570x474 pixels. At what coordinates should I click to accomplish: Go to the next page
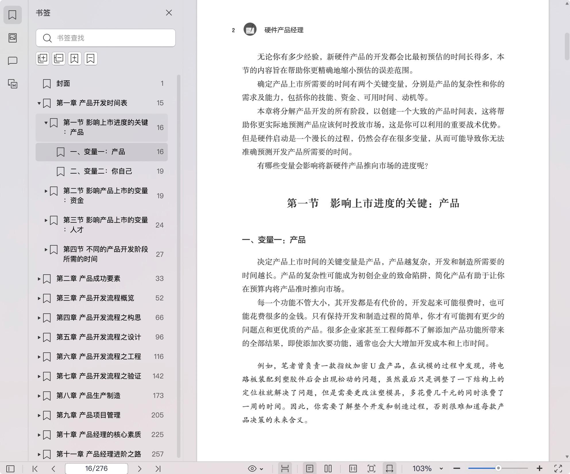pos(140,469)
